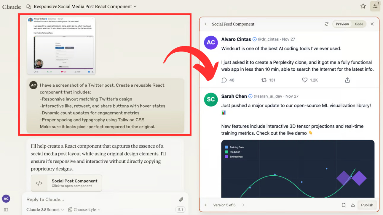383x215 pixels.
Task: Go to the previous artifact version
Action: tap(206, 205)
